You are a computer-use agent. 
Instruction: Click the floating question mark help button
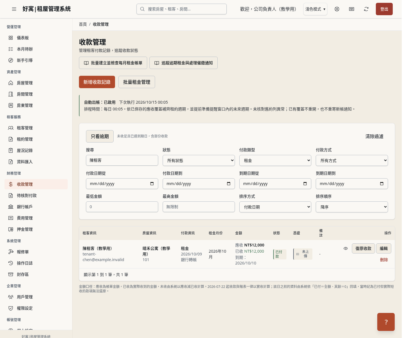386,322
